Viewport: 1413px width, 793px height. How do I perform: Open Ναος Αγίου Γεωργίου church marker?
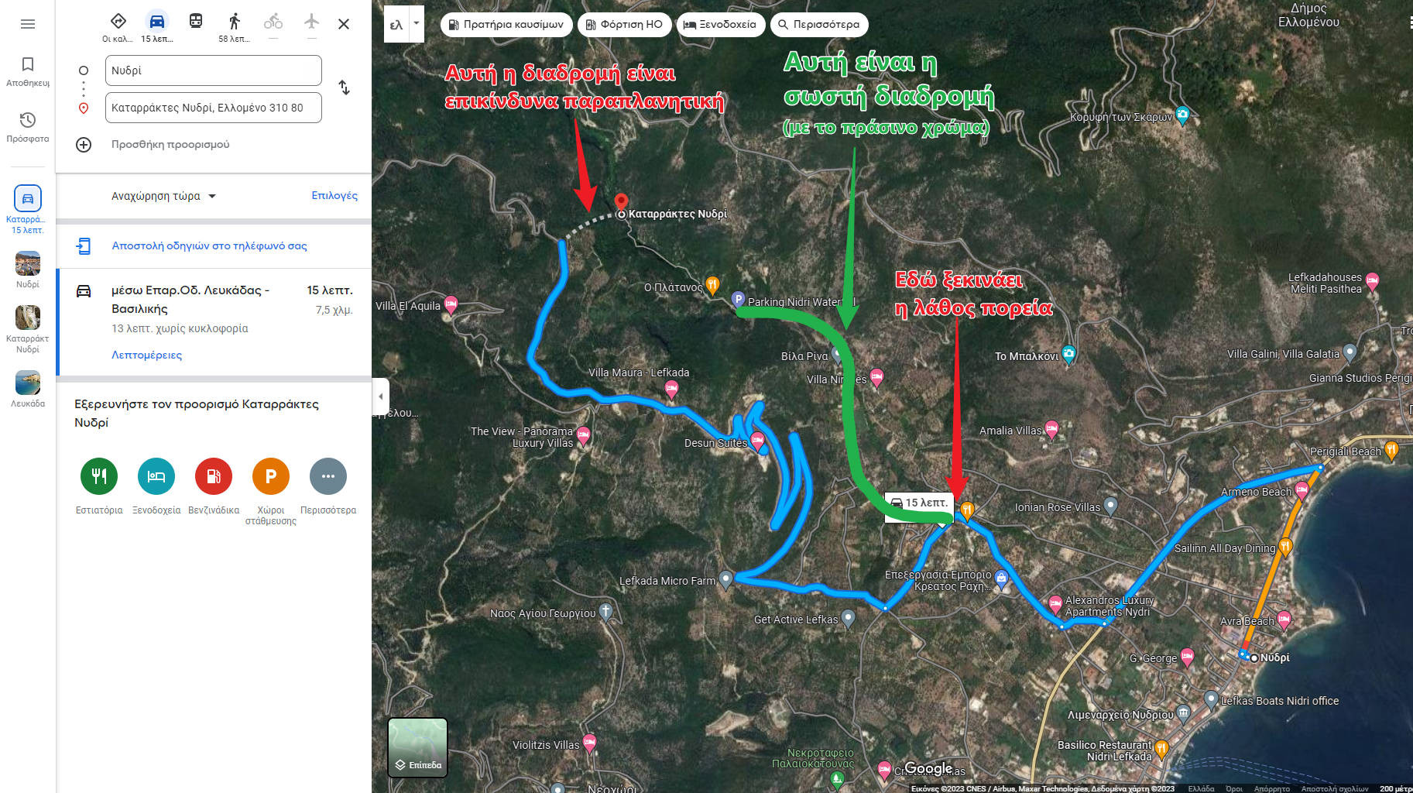[606, 612]
